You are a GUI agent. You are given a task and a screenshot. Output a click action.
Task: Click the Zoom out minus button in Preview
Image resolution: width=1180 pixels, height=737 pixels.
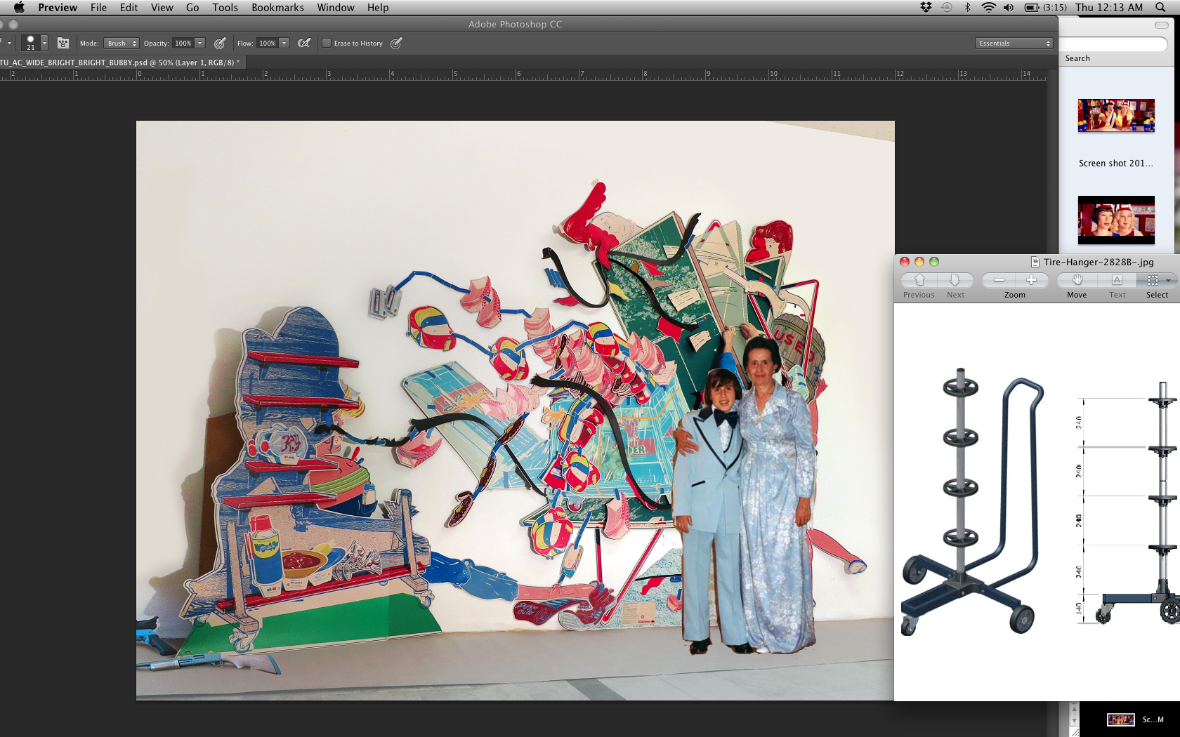click(999, 280)
